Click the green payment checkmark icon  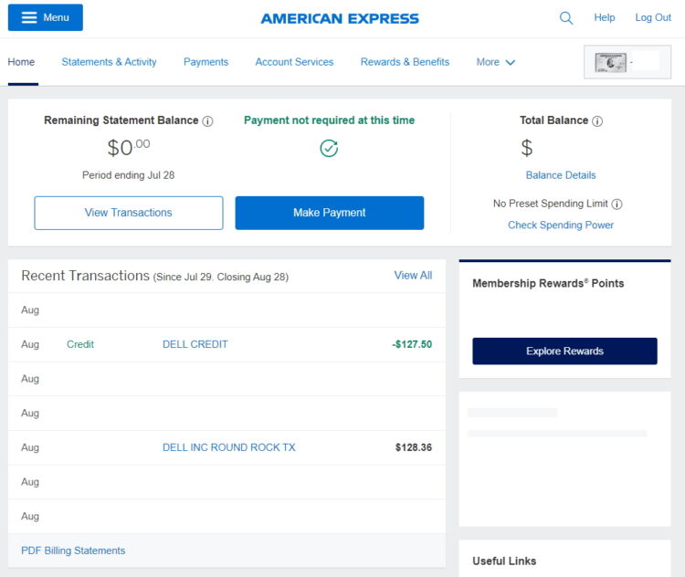(x=329, y=148)
